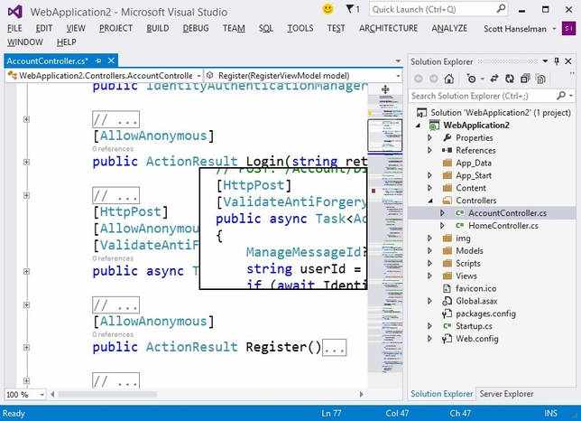Select the Startup.cs file
Viewport: 581px width, 421px height.
474,326
